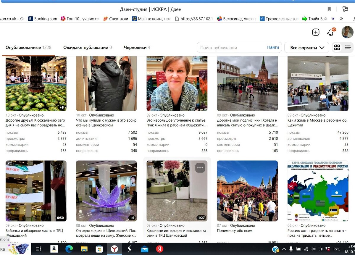Open article 'Дорогие мои подписчики! Хотела н аписать'
The height and width of the screenshot is (255, 355).
click(247, 123)
